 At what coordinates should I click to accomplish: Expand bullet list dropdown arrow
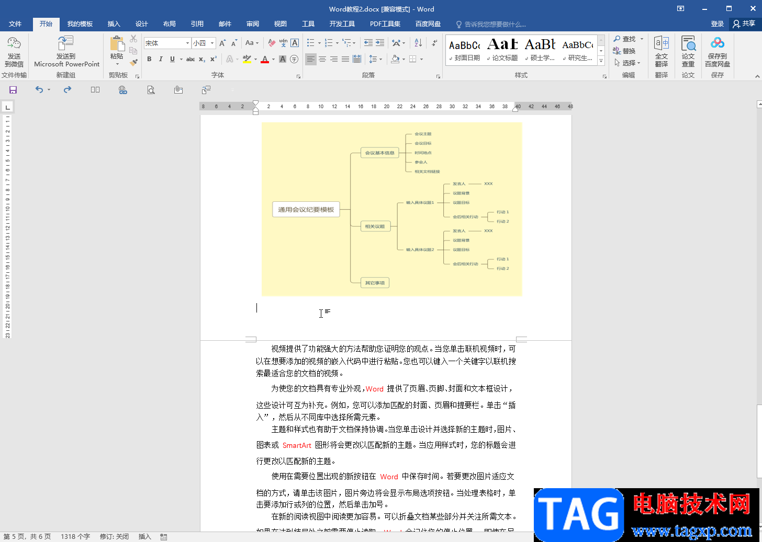coord(319,43)
